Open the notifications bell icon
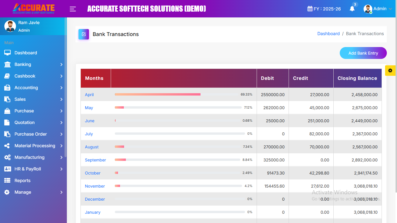 coord(352,9)
